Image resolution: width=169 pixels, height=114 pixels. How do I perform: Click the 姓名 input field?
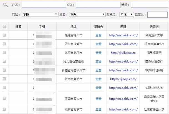[x=44, y=5]
